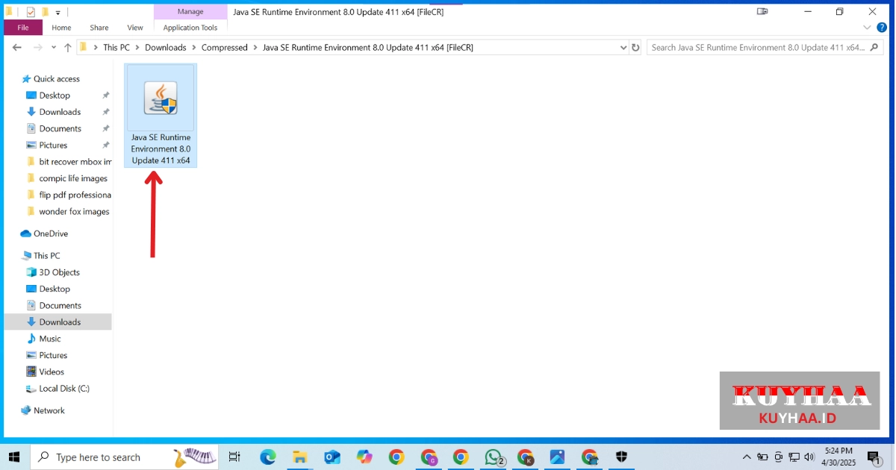The height and width of the screenshot is (470, 896).
Task: Click the search magnifier in the search box
Action: (x=873, y=46)
